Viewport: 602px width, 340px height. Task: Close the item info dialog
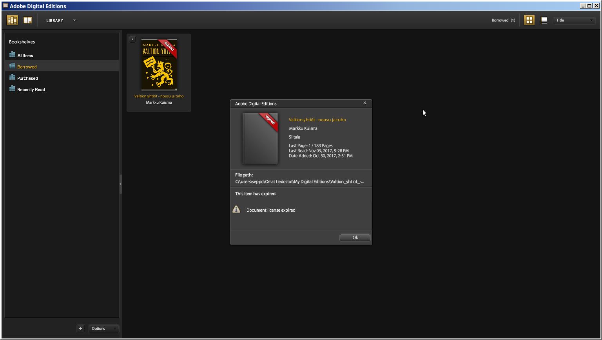(x=364, y=103)
